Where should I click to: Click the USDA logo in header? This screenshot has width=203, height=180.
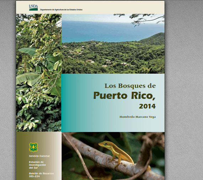click(x=33, y=7)
